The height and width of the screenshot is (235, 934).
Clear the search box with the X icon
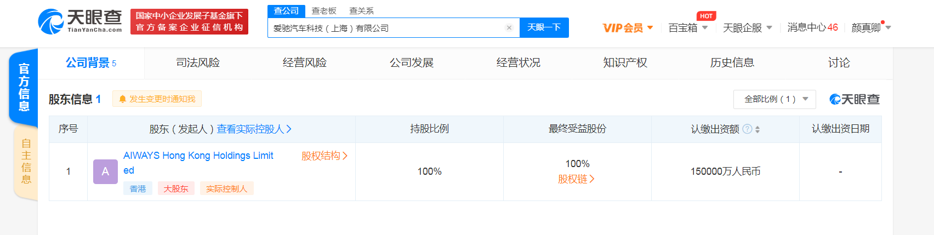tap(509, 28)
